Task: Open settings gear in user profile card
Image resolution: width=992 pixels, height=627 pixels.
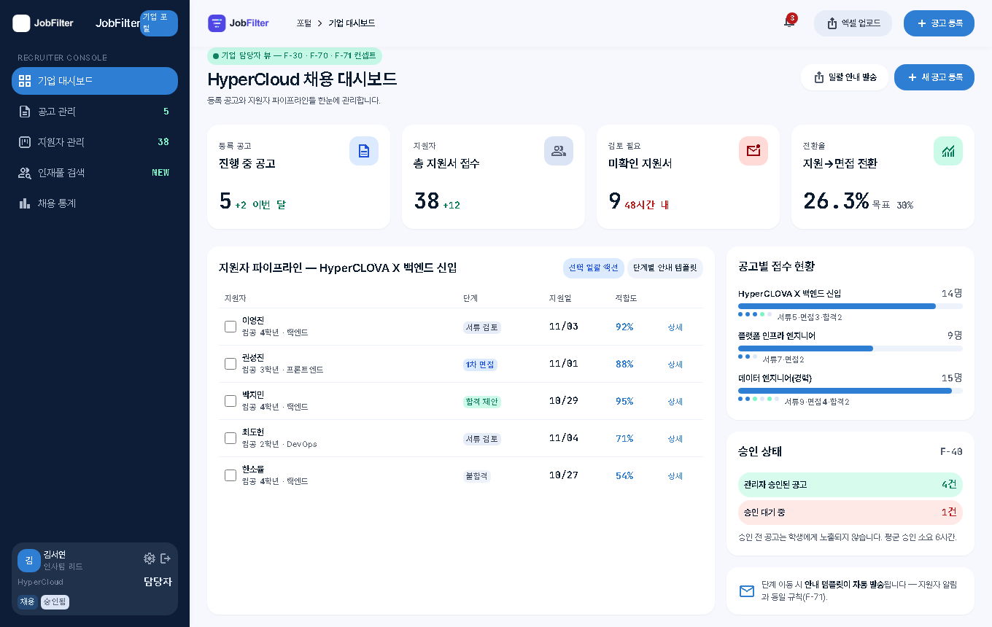Action: pyautogui.click(x=150, y=558)
